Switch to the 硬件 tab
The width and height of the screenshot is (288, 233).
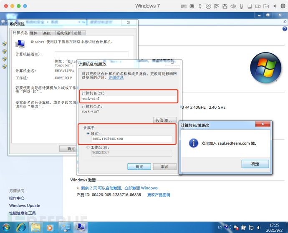(34, 33)
